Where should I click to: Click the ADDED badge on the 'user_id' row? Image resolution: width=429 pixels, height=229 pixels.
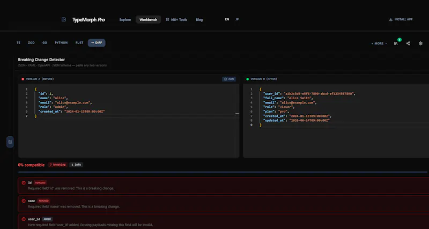point(47,219)
